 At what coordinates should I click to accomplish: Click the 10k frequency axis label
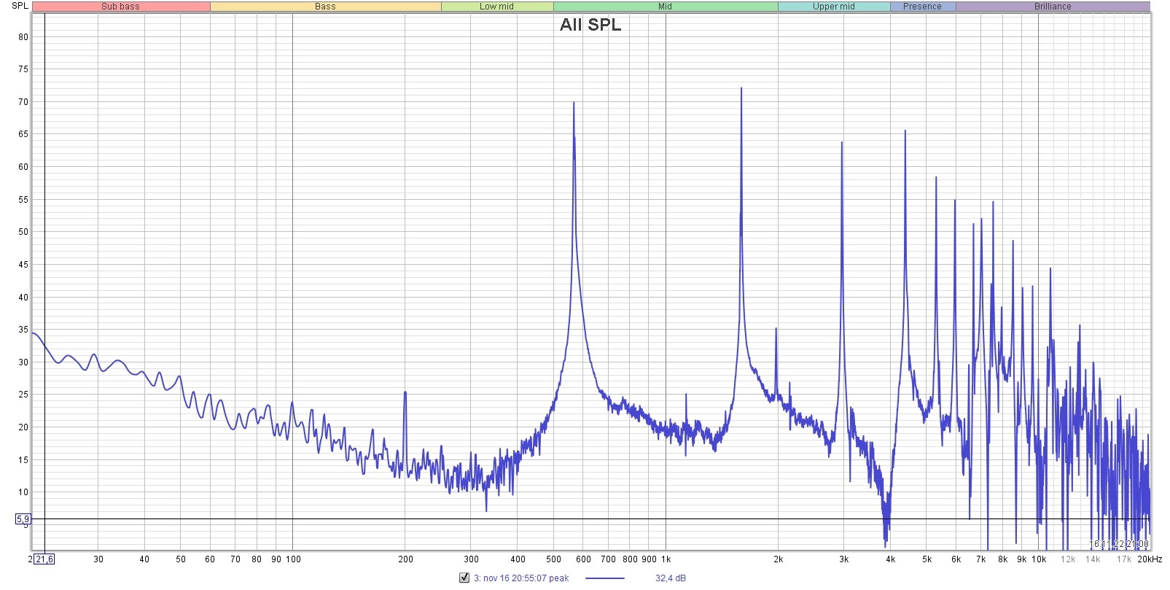(x=1039, y=559)
